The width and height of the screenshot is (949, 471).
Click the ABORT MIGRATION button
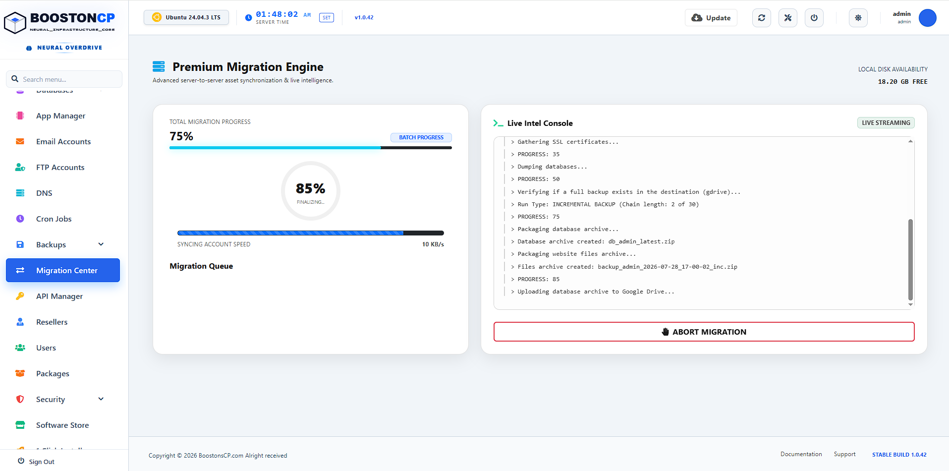[704, 332]
